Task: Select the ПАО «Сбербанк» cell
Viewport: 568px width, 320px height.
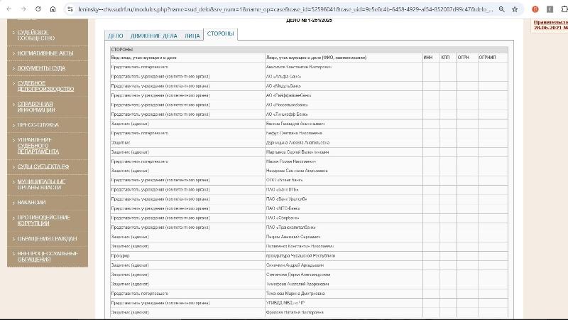Action: click(344, 218)
